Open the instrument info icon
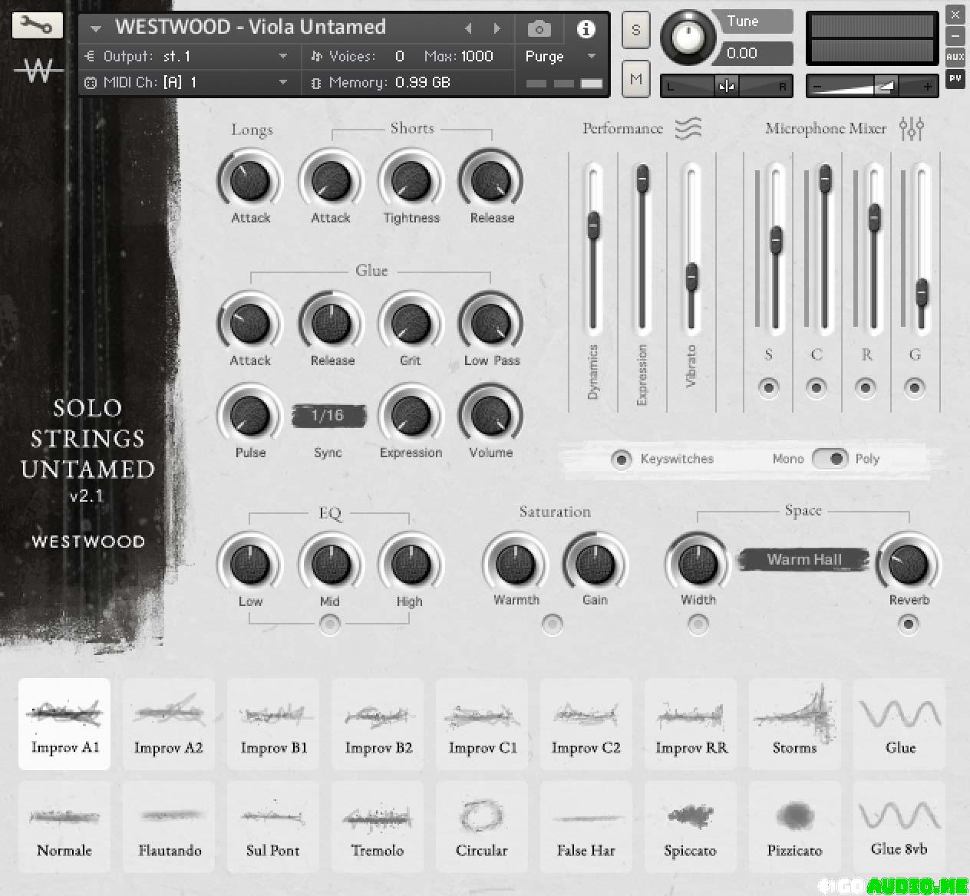The image size is (970, 896). click(586, 29)
